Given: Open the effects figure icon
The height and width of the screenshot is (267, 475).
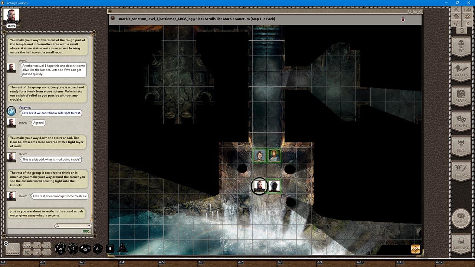Looking at the screenshot, I should (x=468, y=23).
